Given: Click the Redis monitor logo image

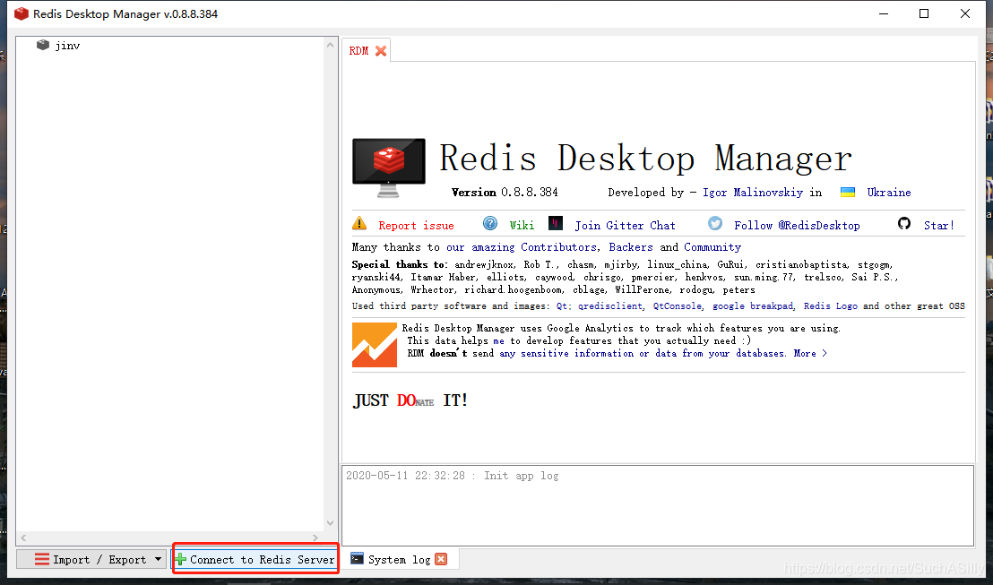Looking at the screenshot, I should pos(389,168).
